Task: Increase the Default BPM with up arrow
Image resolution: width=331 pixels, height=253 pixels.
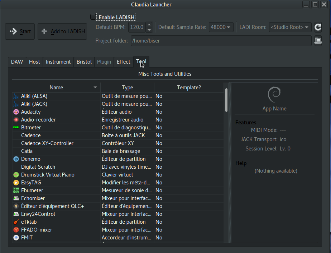Action: click(x=149, y=25)
